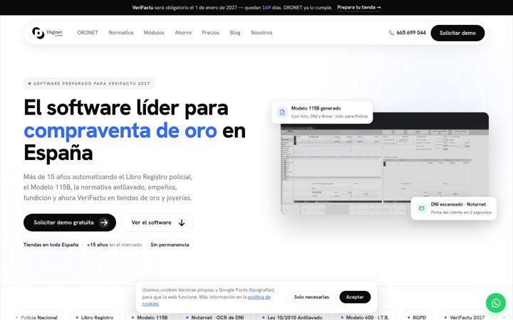This screenshot has height=320, width=513.
Task: Click the Solicitar demo gratuita button
Action: [70, 223]
